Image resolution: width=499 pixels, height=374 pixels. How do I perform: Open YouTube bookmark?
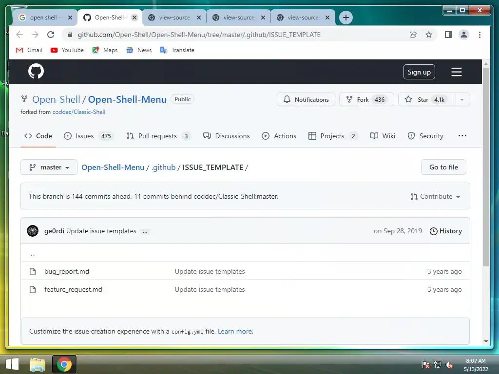point(67,50)
